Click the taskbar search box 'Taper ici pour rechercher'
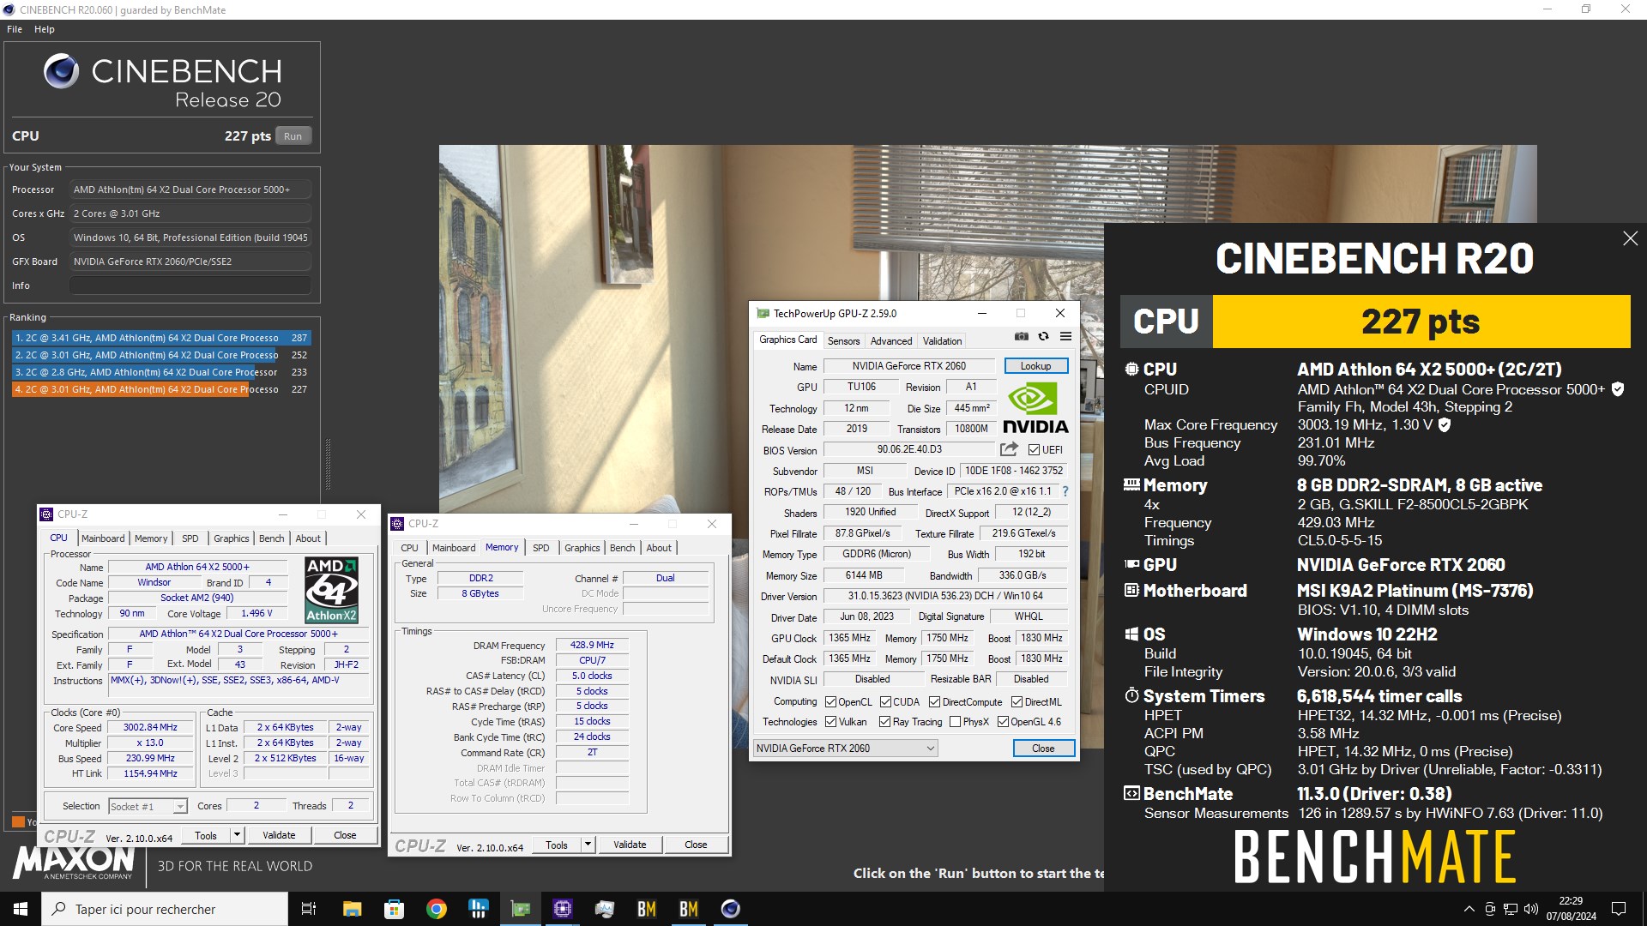This screenshot has width=1647, height=926. click(x=165, y=909)
